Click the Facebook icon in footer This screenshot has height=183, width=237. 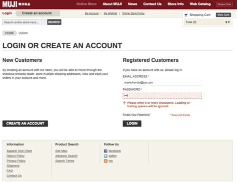[x=105, y=151]
